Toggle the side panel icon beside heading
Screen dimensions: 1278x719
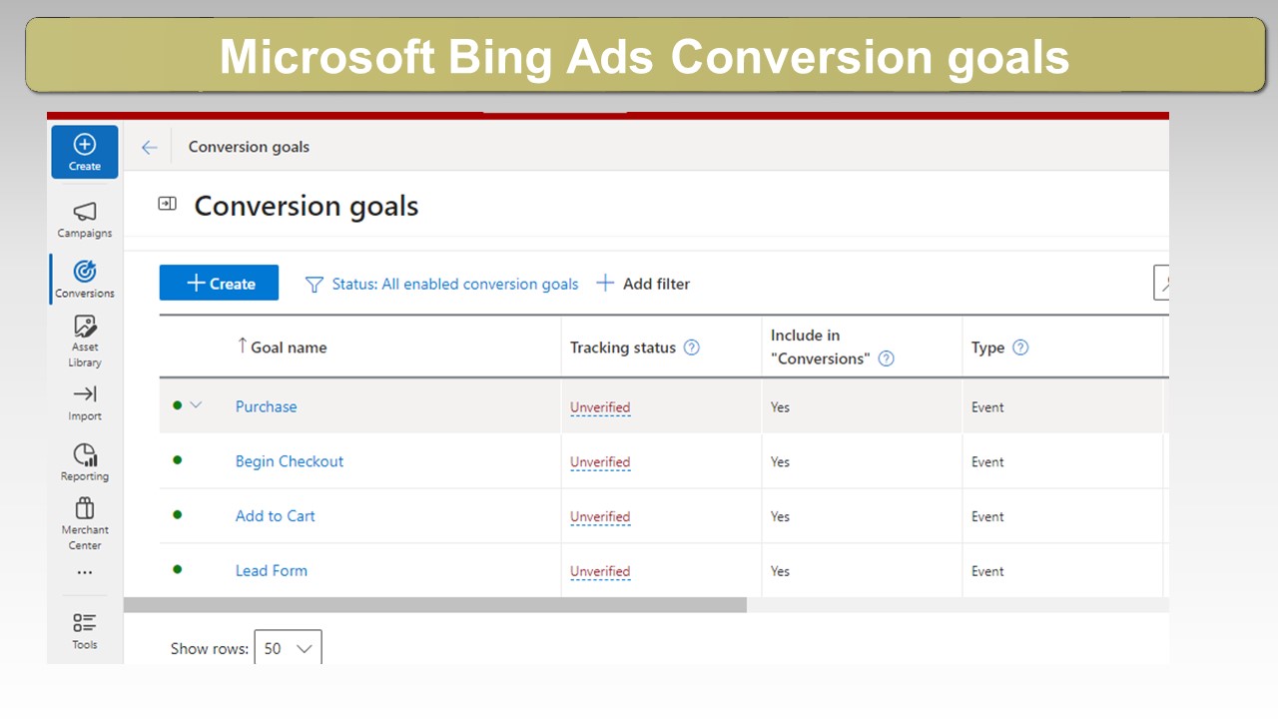(x=167, y=204)
